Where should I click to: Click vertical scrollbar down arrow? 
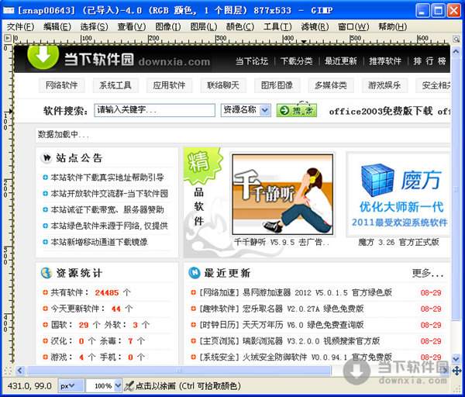coord(456,359)
